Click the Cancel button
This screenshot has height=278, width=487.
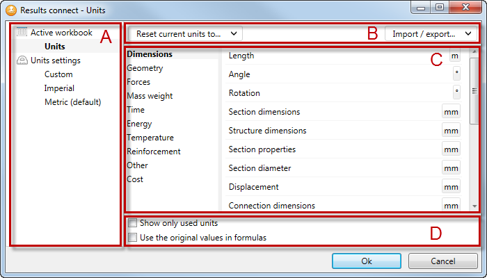(x=442, y=261)
